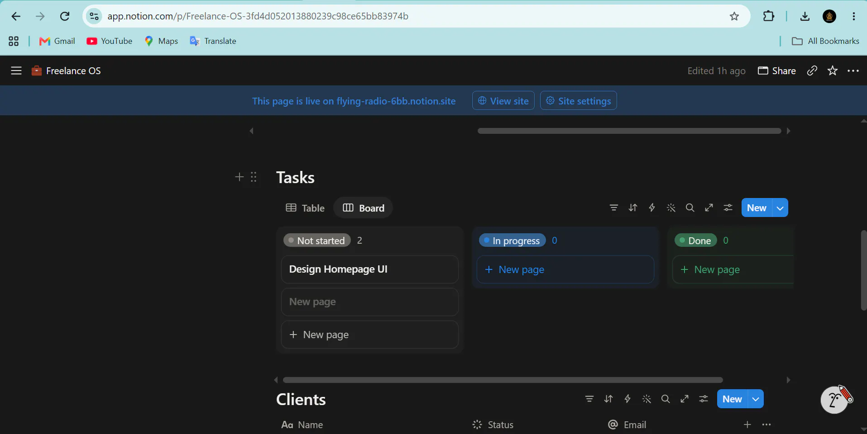Click the horizontal scrollbar below the Tasks board
Viewport: 867px width, 434px height.
(x=503, y=380)
